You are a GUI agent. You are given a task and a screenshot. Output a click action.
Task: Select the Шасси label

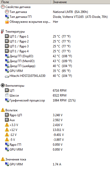(14, 95)
